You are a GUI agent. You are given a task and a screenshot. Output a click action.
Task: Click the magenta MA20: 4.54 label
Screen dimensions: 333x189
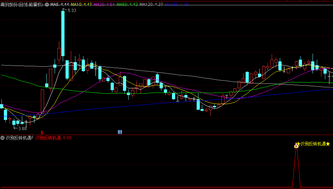click(104, 5)
